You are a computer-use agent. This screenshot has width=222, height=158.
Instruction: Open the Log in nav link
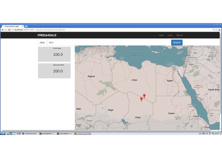click(170, 35)
